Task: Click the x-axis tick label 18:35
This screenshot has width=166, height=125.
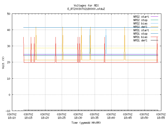Action: 94,118
